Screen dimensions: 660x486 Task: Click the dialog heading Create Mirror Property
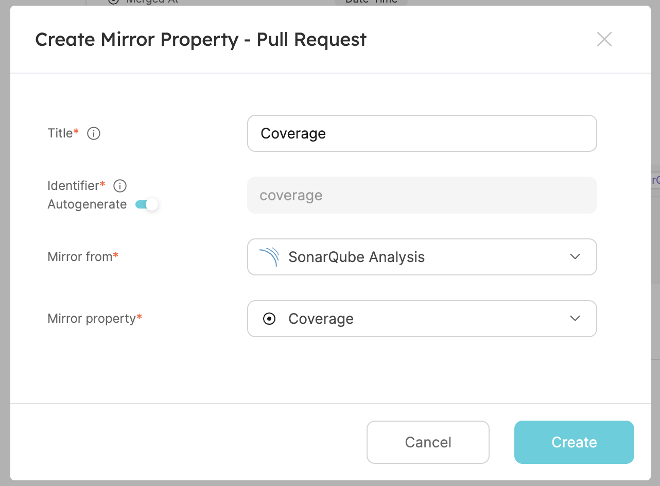click(200, 40)
